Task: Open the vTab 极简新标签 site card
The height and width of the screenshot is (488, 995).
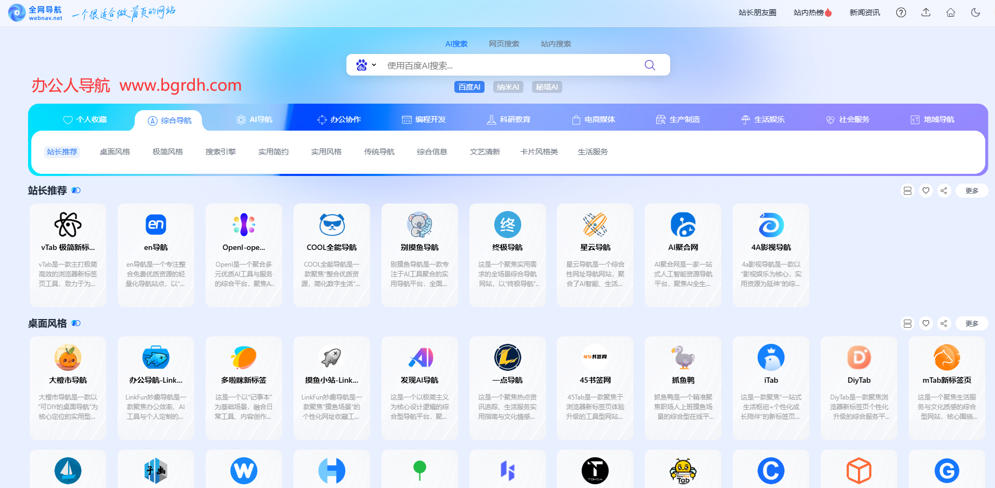Action: pos(68,255)
